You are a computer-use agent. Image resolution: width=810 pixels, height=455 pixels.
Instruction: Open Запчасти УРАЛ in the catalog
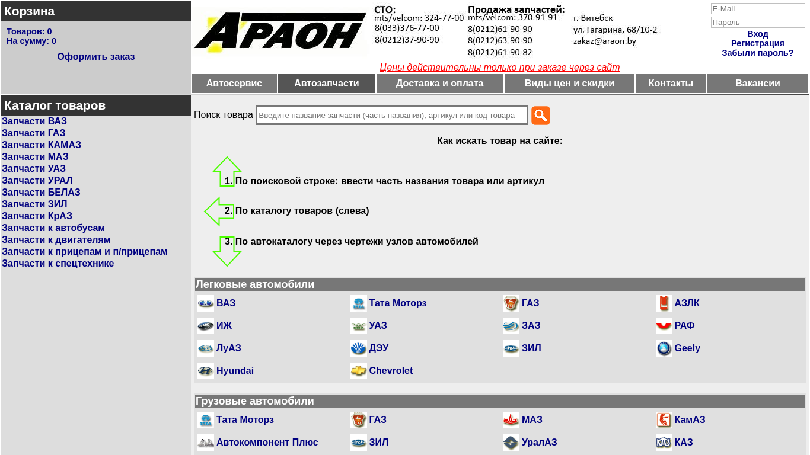(x=37, y=181)
